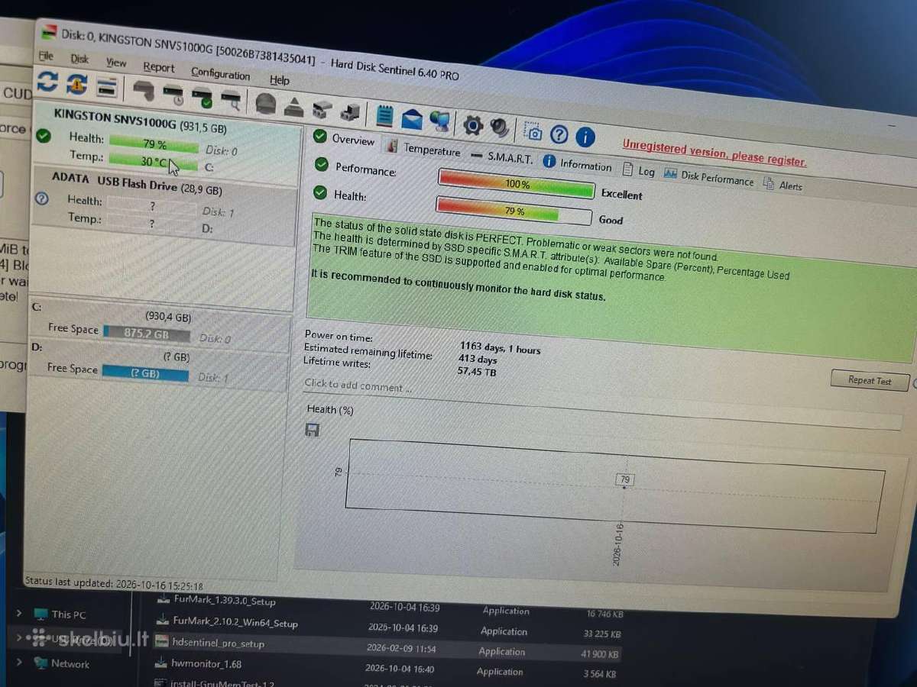Switch to the Temperature tab

click(423, 150)
